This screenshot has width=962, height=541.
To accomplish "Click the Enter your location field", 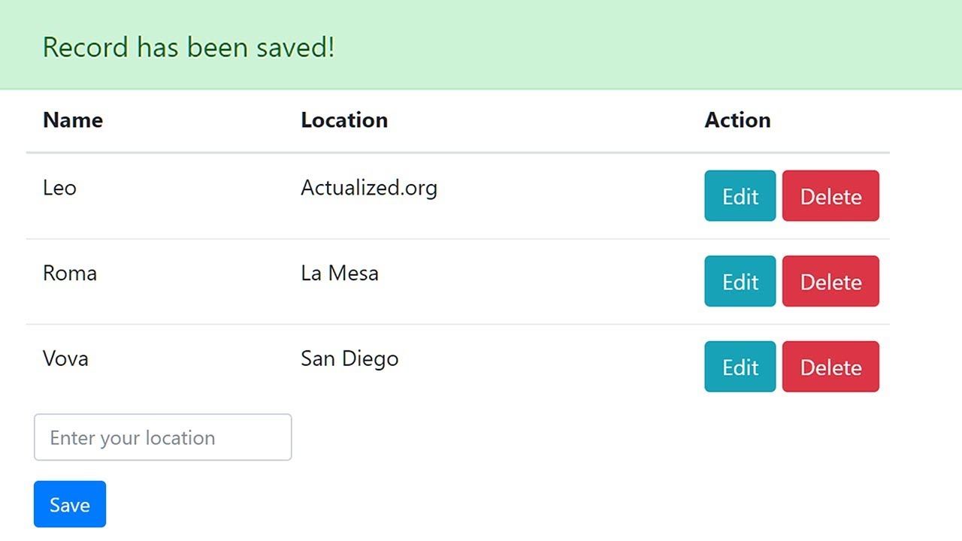I will tap(162, 437).
